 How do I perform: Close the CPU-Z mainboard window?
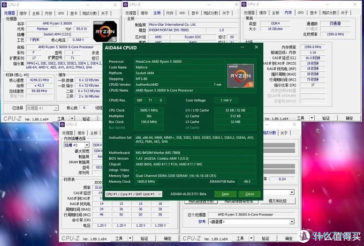coord(236,4)
